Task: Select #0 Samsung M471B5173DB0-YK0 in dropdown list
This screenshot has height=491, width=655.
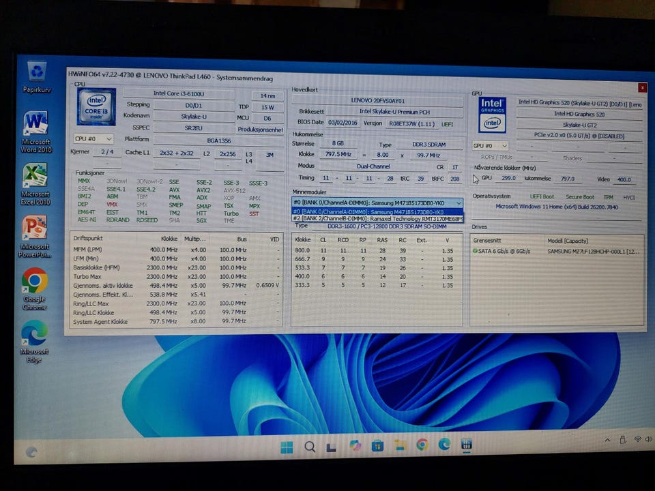Action: tap(377, 212)
